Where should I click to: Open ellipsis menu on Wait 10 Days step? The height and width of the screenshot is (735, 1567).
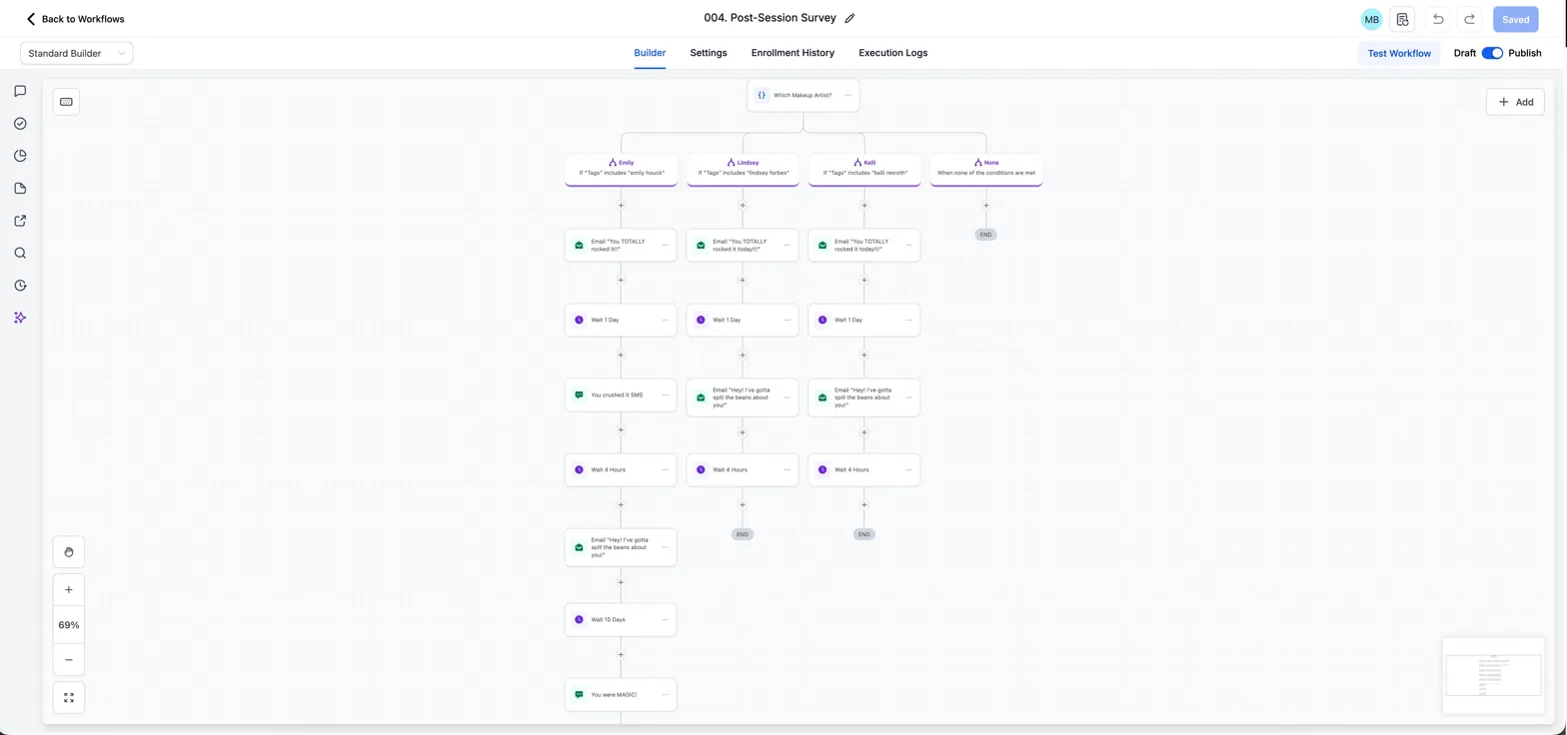point(665,619)
